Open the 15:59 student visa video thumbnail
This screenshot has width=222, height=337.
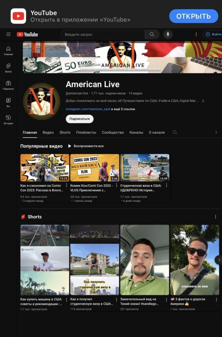coord(145,168)
